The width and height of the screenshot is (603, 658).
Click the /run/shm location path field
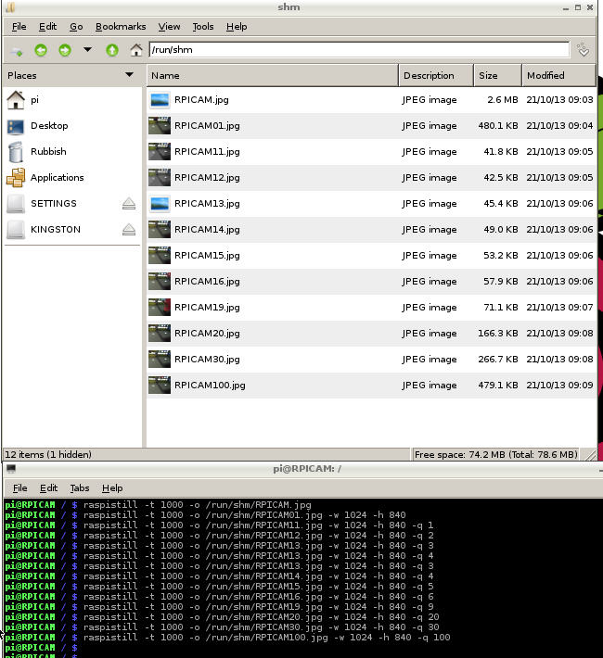coord(358,50)
